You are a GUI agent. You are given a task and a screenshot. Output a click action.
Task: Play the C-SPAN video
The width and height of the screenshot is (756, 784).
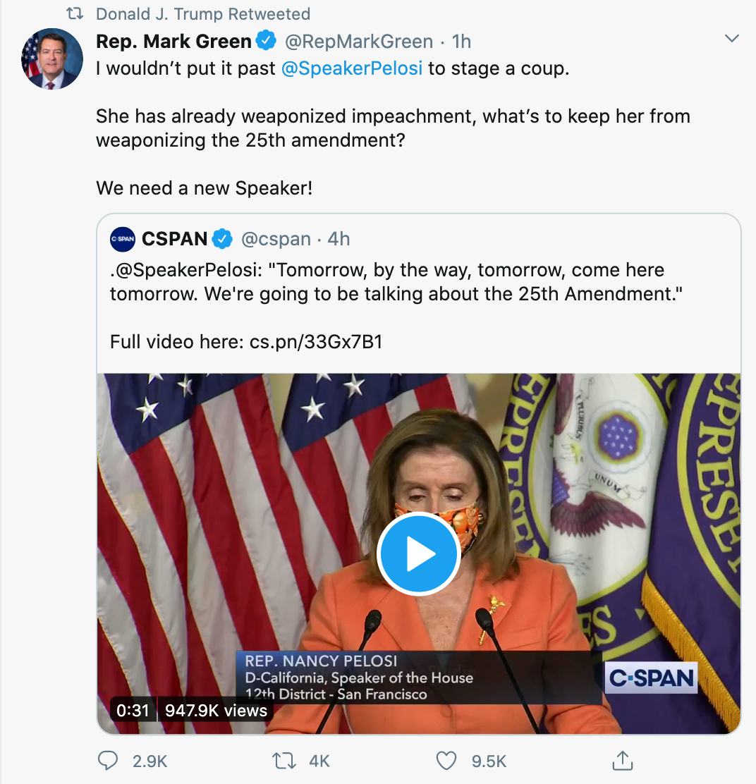(419, 554)
